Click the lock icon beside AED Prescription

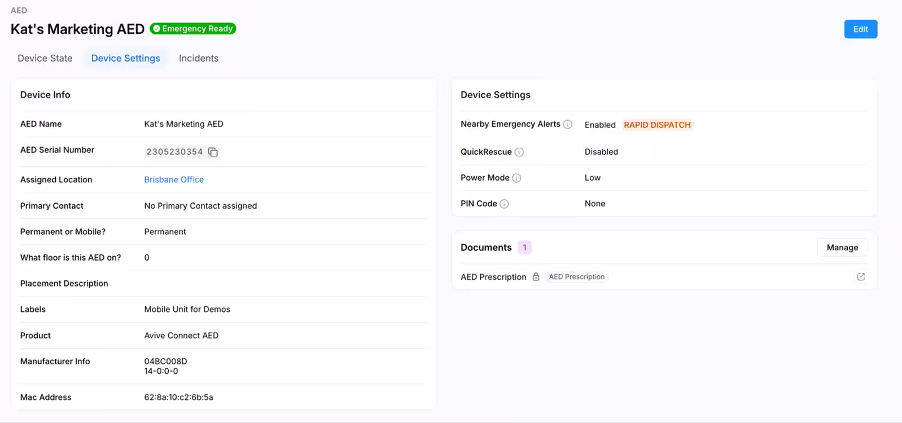(x=536, y=277)
